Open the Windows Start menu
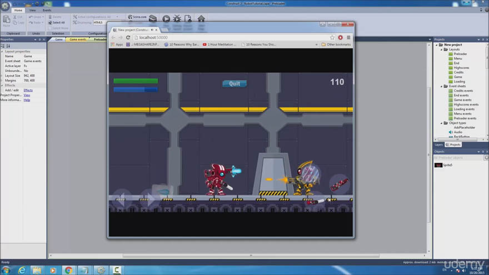Image resolution: width=489 pixels, height=275 pixels. (6, 270)
